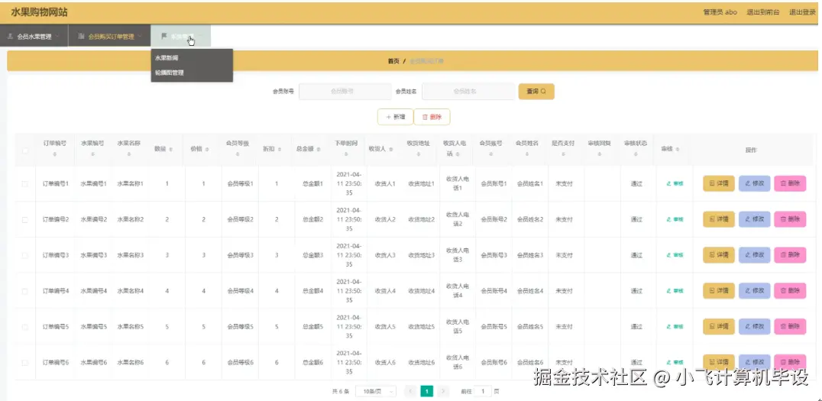This screenshot has width=822, height=401.
Task: Sort table by 会员姓名 column
Action: tap(527, 154)
